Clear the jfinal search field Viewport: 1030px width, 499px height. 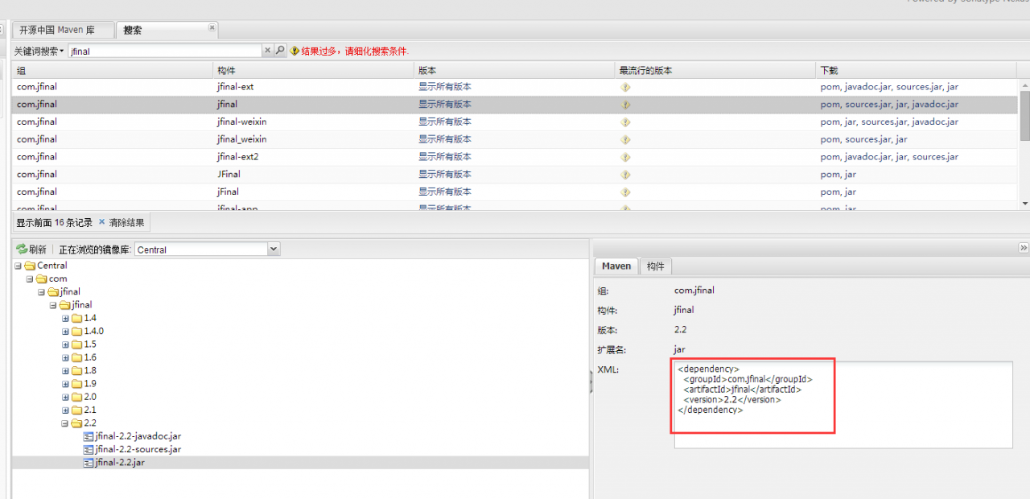coord(268,51)
